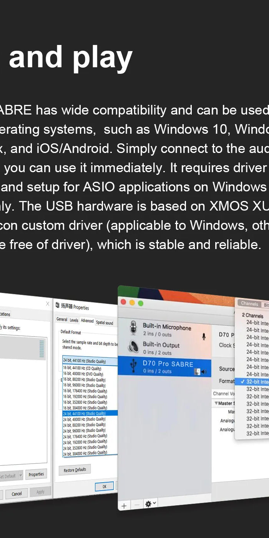Switch to the Levels tab

coord(74,320)
